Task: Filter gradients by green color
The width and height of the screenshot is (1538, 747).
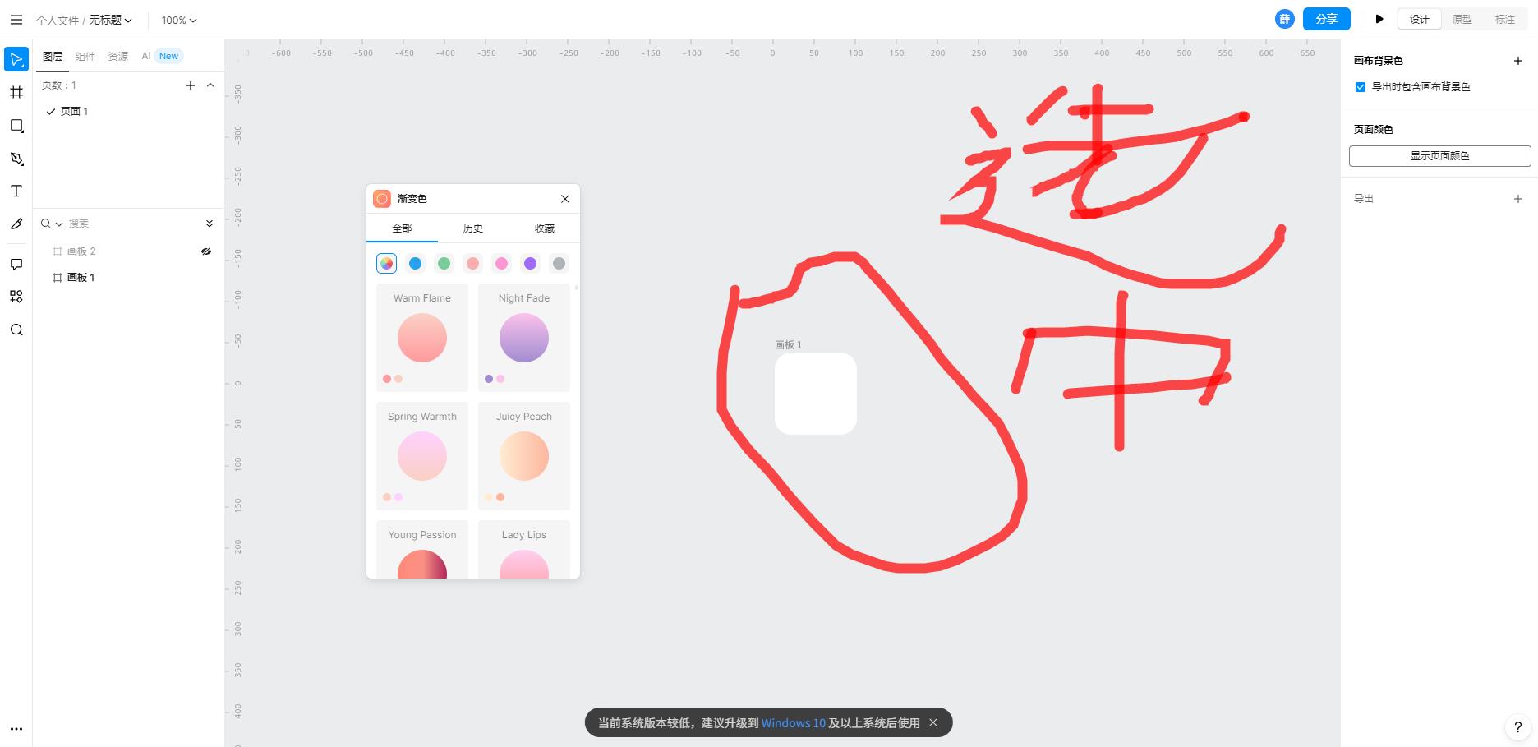Action: pyautogui.click(x=444, y=263)
